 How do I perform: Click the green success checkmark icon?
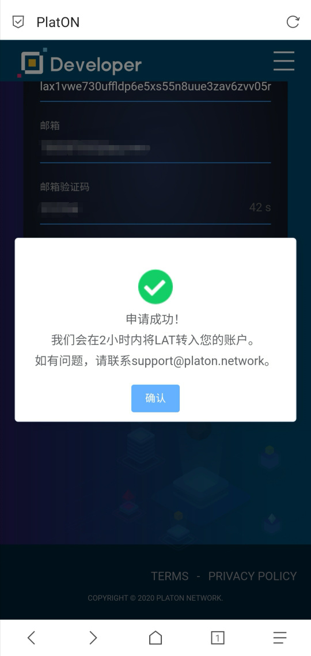pyautogui.click(x=155, y=287)
